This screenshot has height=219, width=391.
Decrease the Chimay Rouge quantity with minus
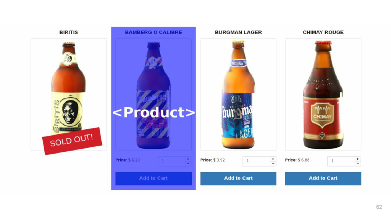[x=358, y=164]
